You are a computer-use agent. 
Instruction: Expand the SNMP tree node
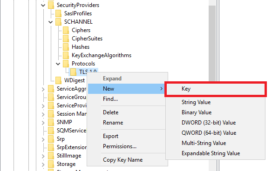[x=43, y=123]
